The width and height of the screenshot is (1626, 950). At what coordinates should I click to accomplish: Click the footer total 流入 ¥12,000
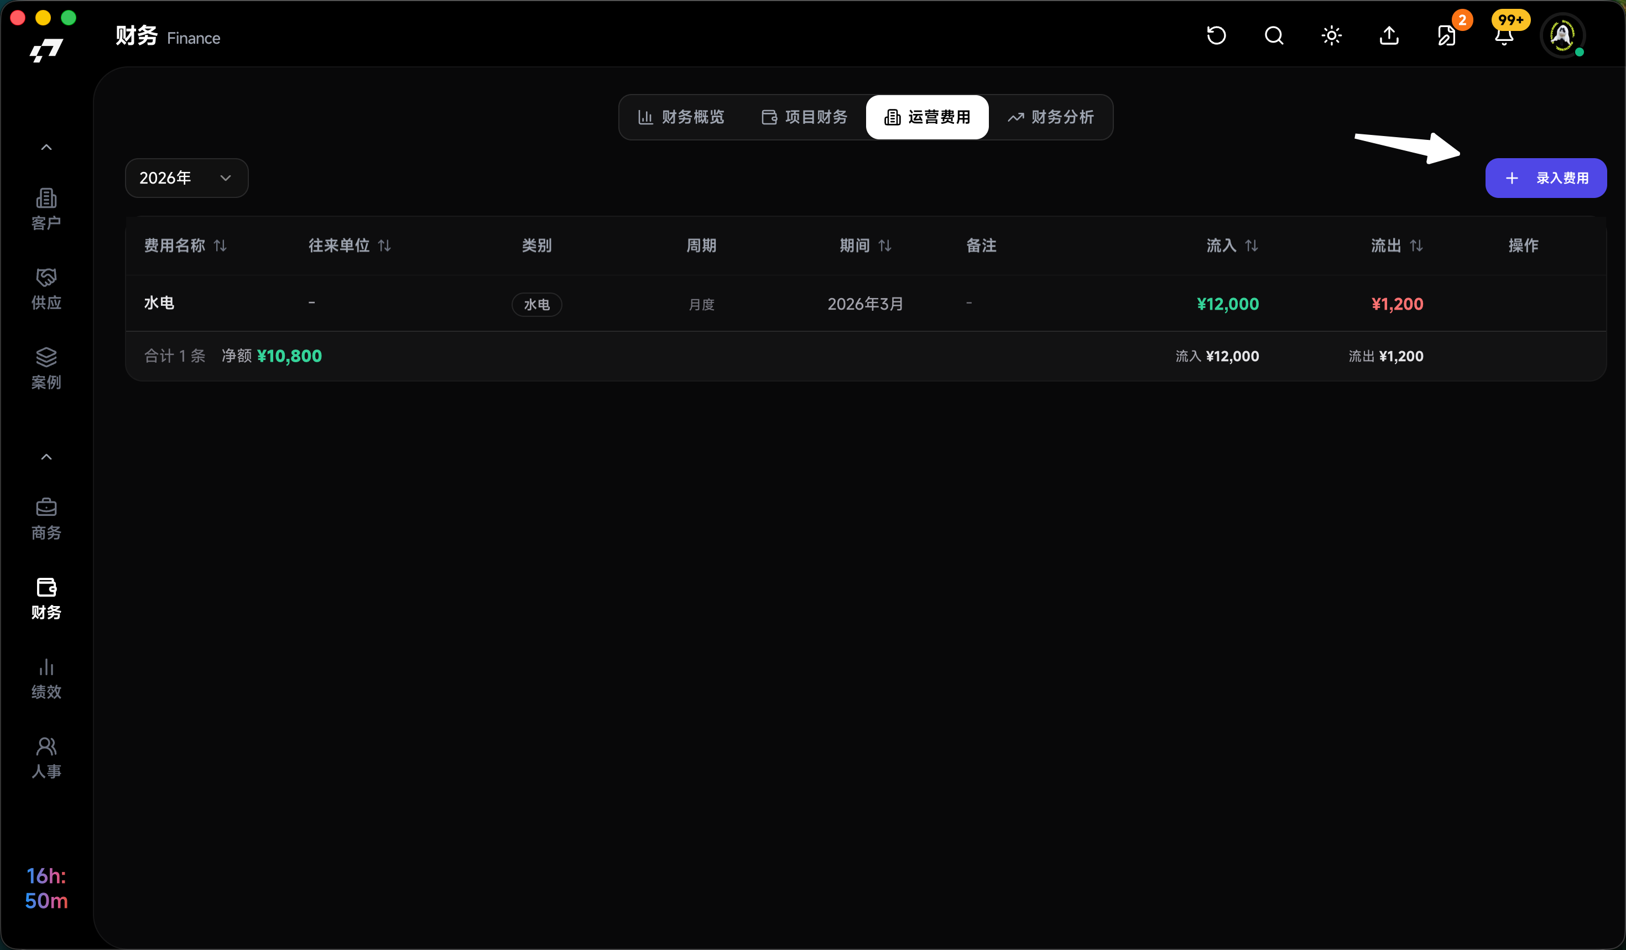[1217, 356]
